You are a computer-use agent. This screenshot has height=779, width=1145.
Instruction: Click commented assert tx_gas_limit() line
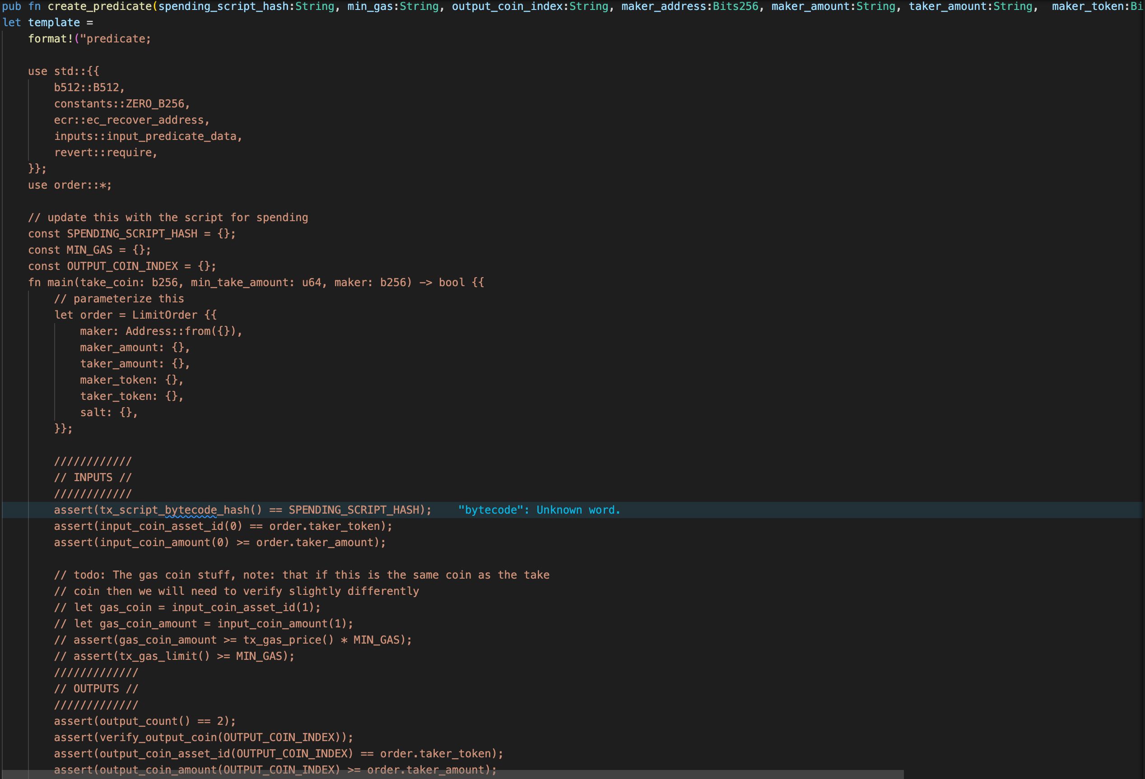point(174,656)
